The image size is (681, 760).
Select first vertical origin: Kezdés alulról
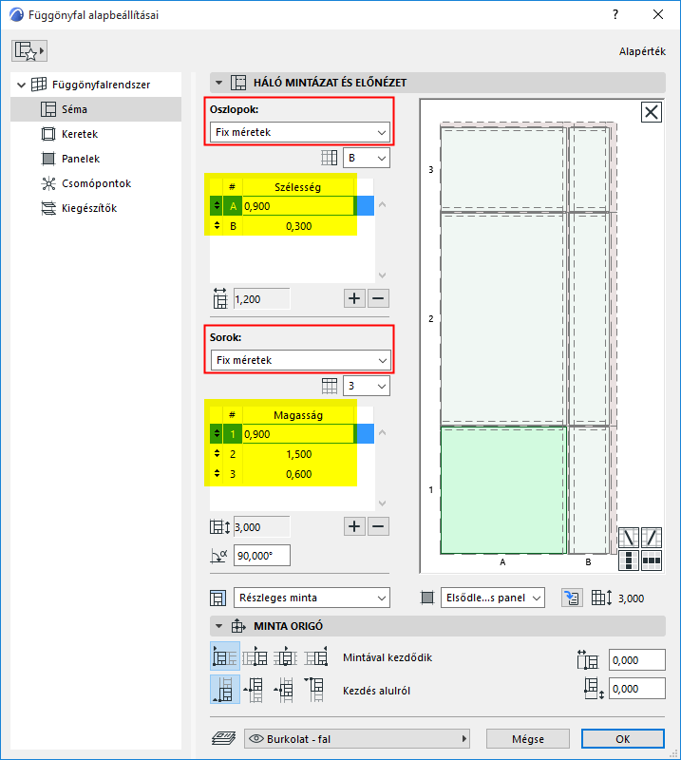click(x=225, y=690)
